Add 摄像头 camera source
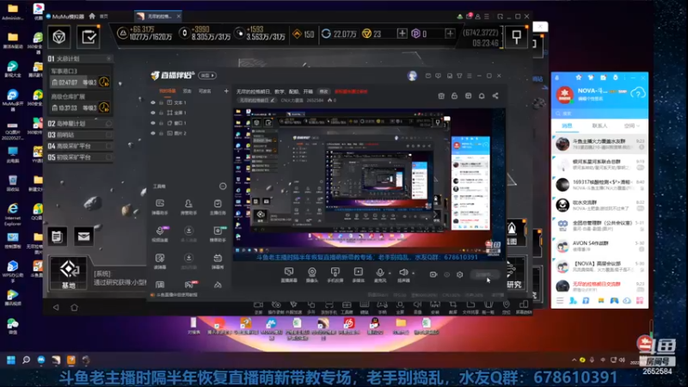The image size is (688, 387). pos(312,275)
